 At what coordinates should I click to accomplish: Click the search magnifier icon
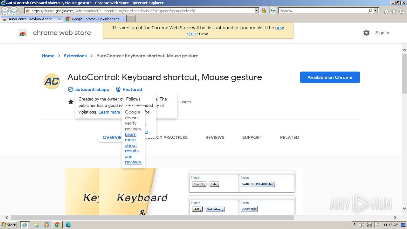pos(370,10)
